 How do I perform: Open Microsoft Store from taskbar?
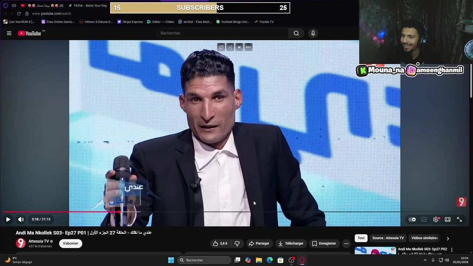[x=280, y=260]
